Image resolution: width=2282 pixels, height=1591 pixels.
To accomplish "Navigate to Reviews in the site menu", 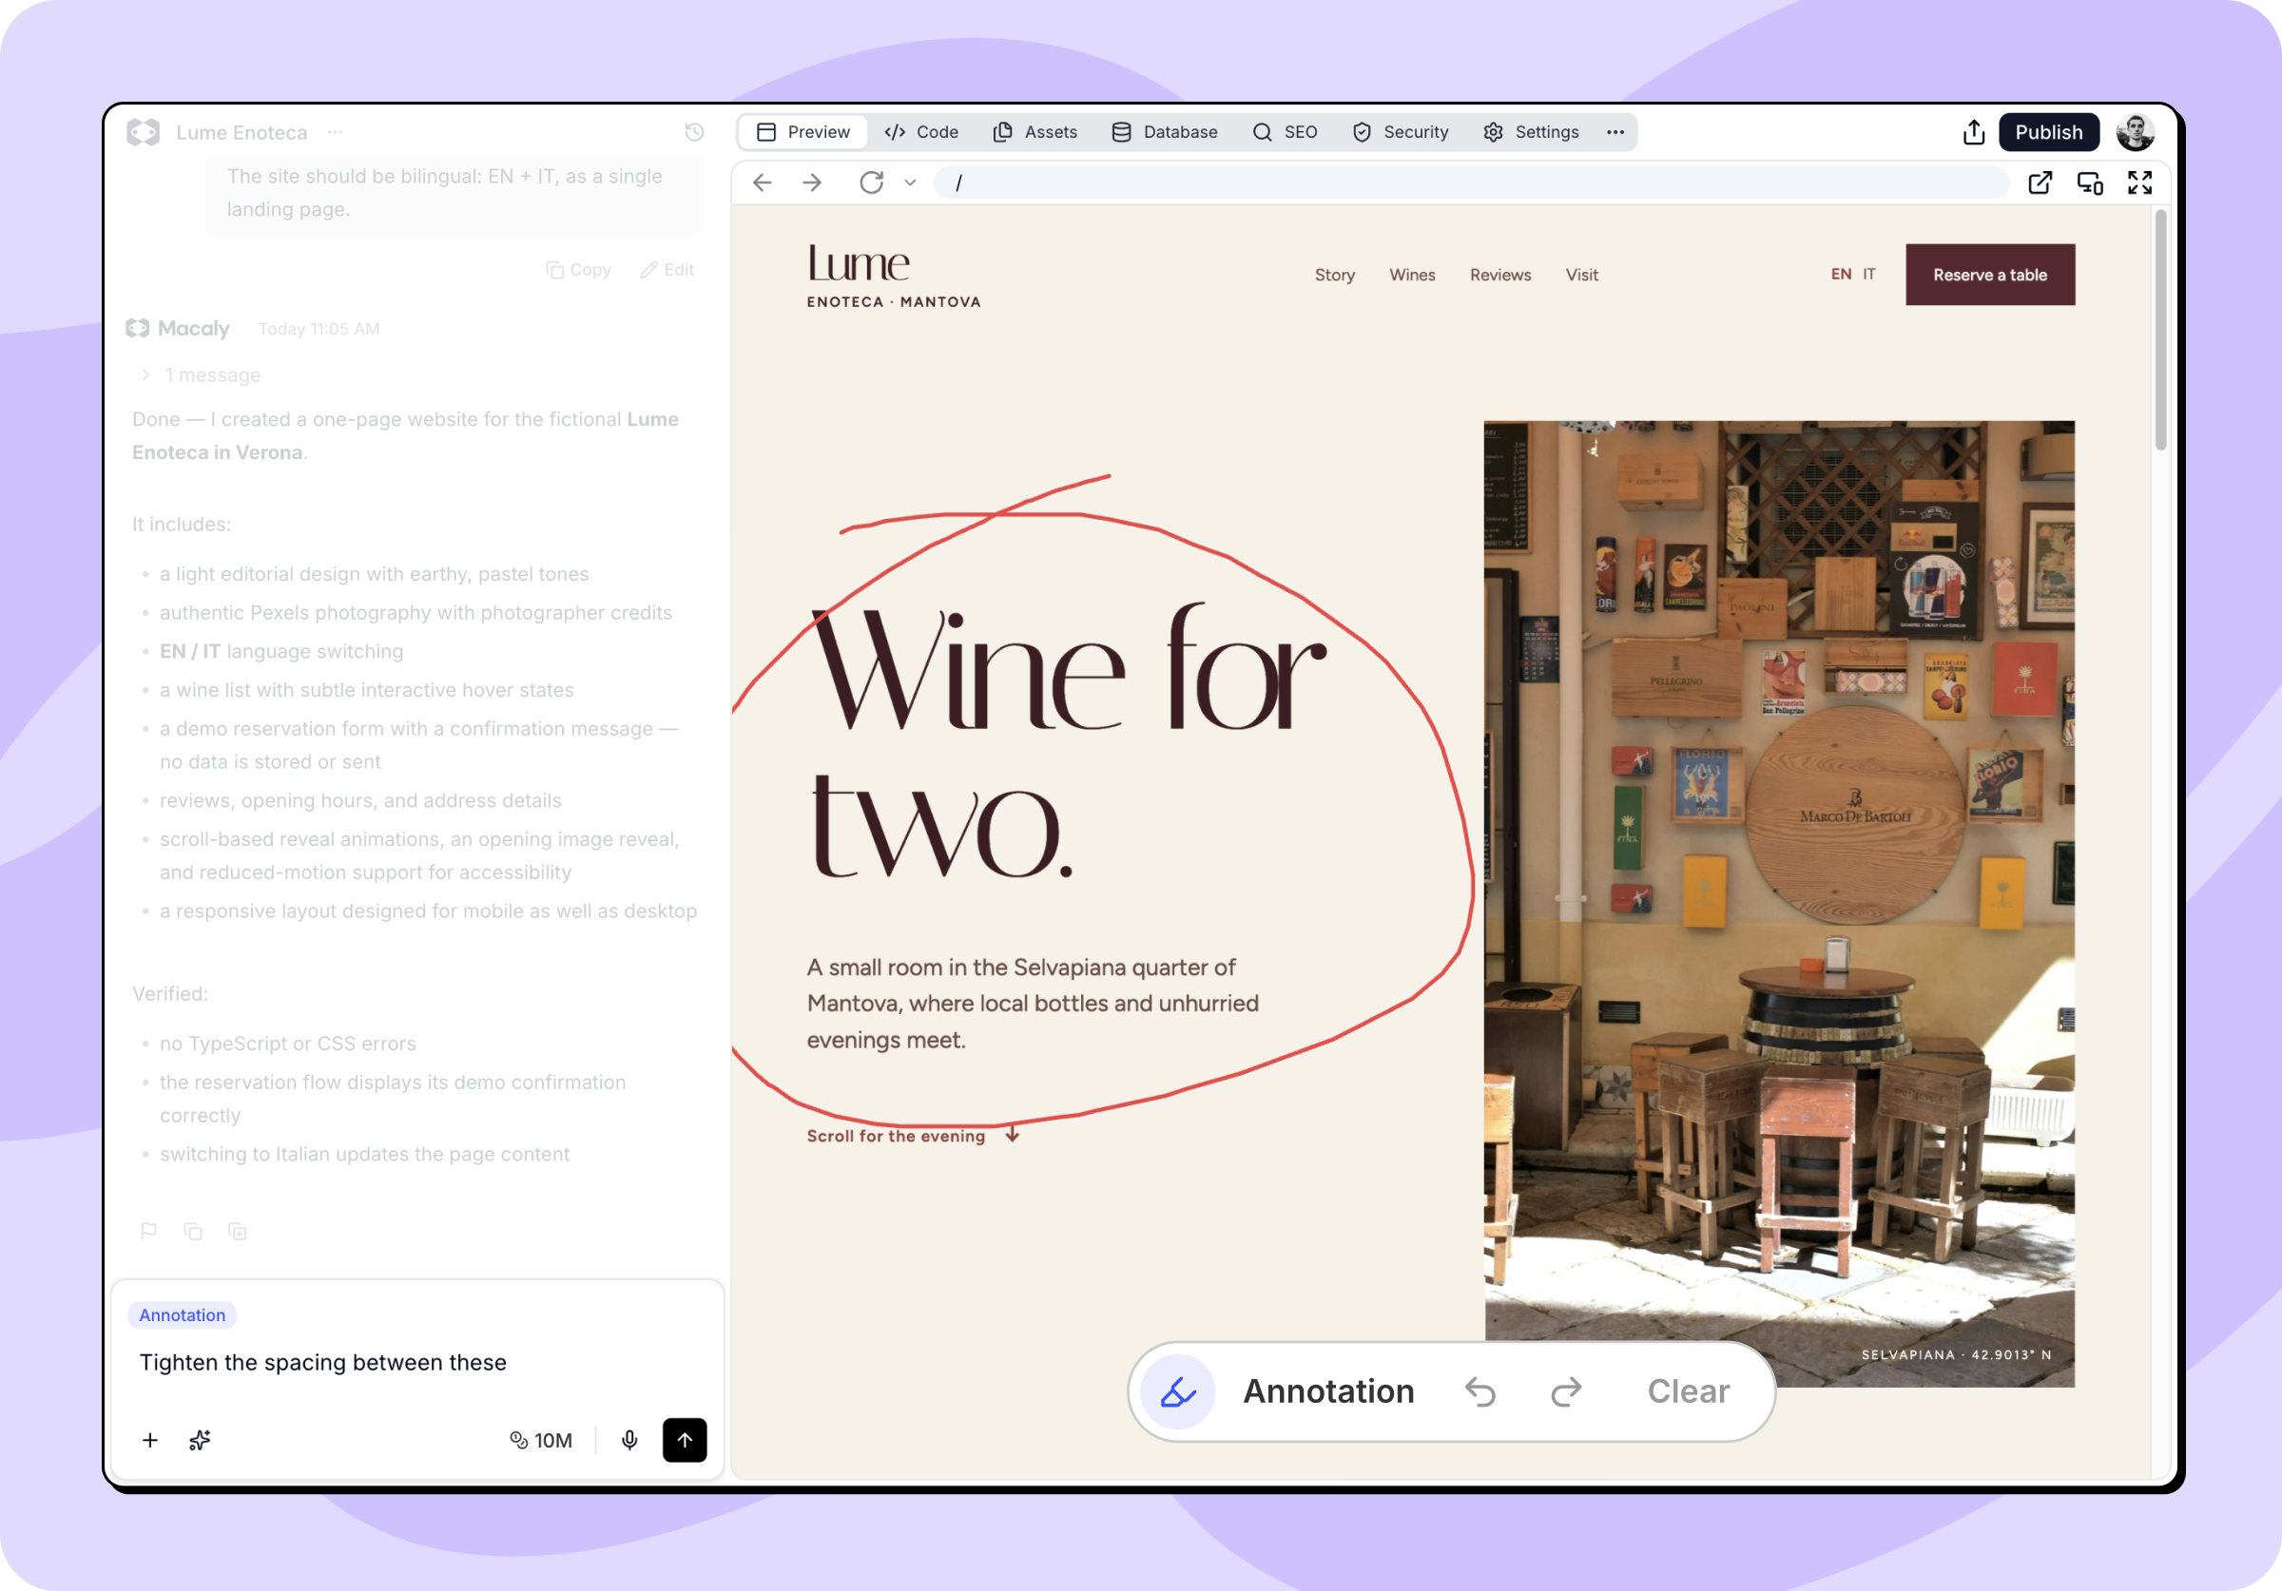I will tap(1500, 276).
